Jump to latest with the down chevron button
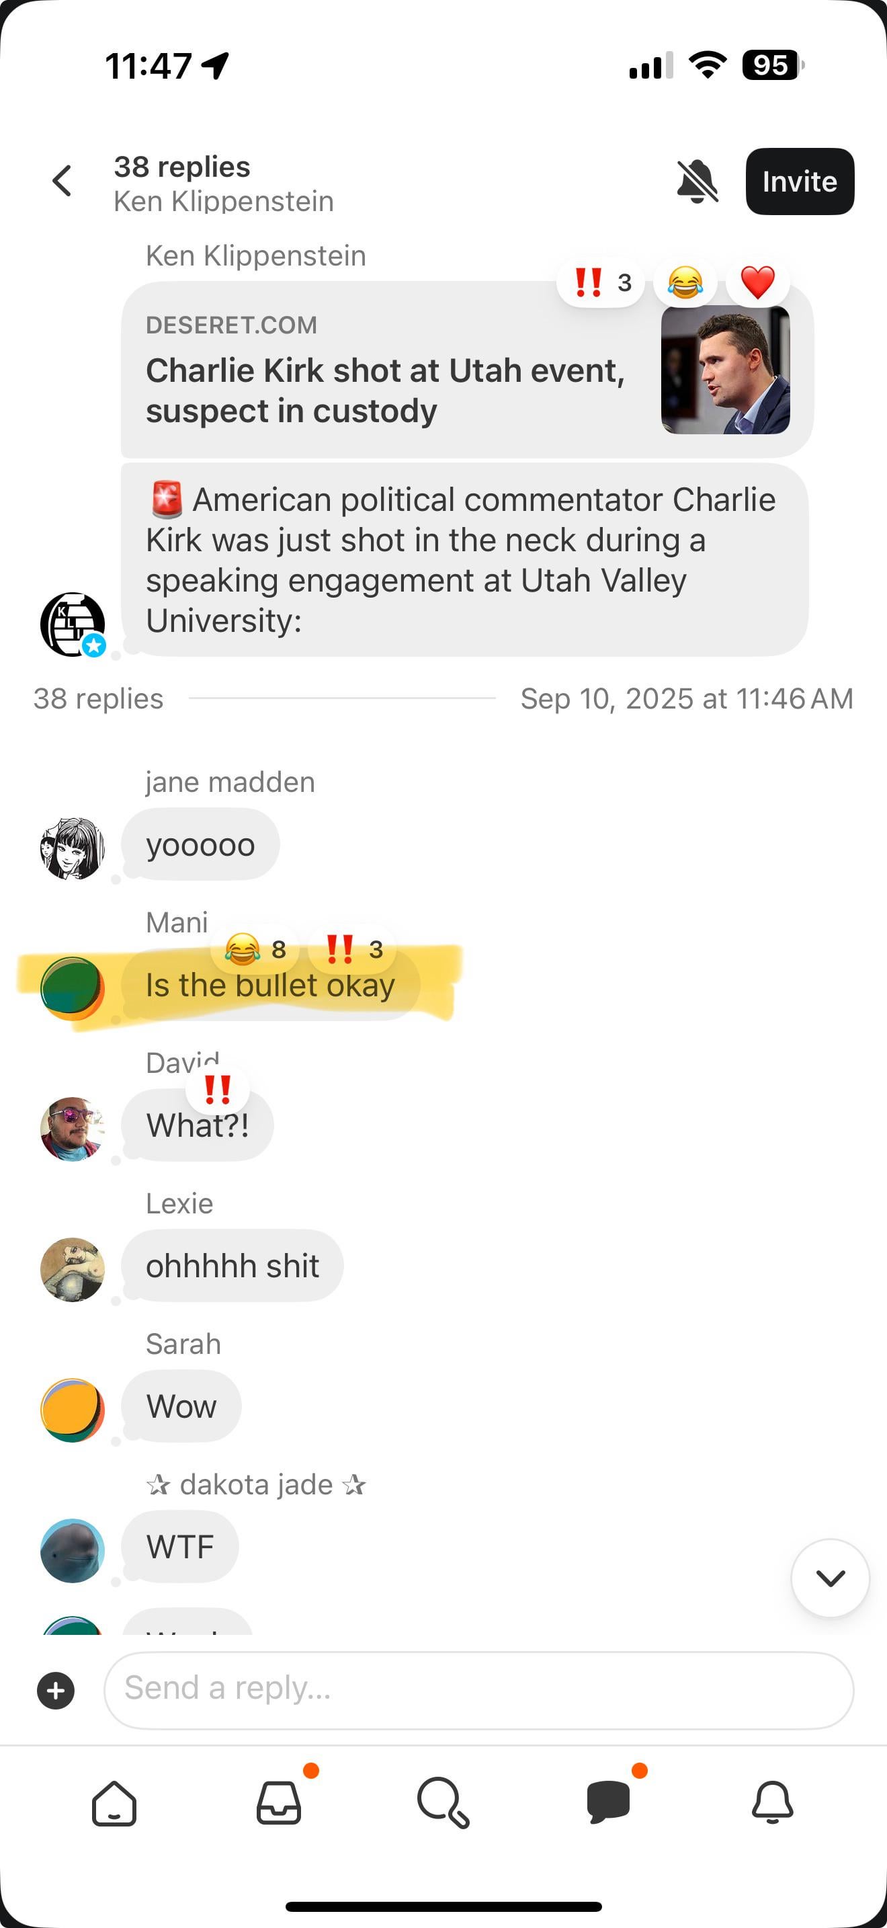The image size is (887, 1928). (x=830, y=1578)
